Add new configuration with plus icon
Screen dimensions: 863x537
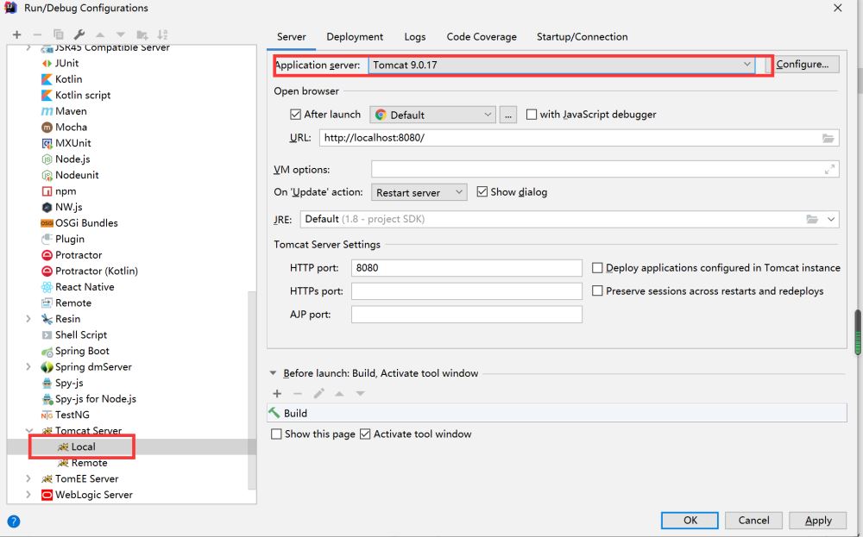16,34
